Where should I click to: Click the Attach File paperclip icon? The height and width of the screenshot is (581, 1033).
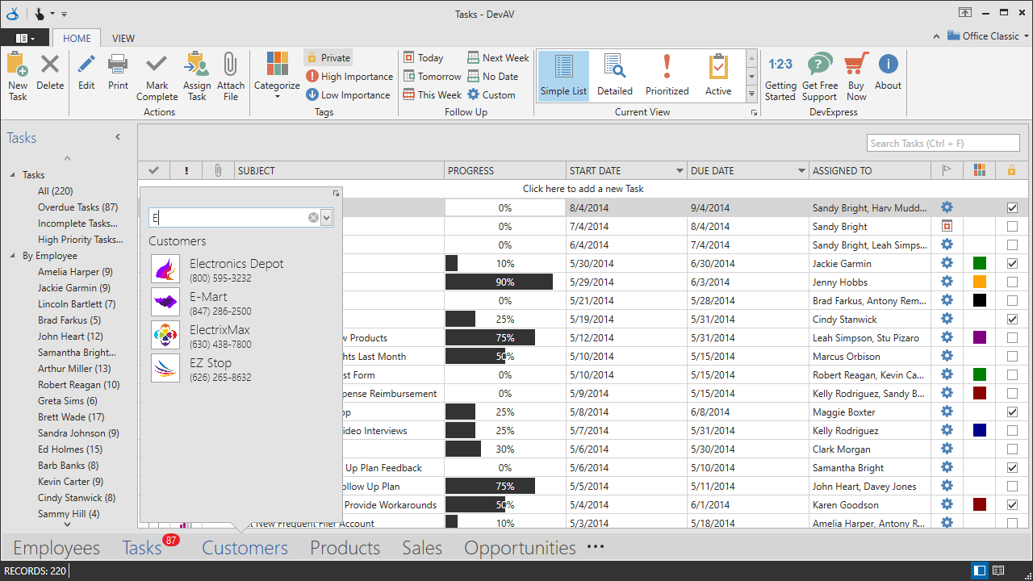[230, 65]
